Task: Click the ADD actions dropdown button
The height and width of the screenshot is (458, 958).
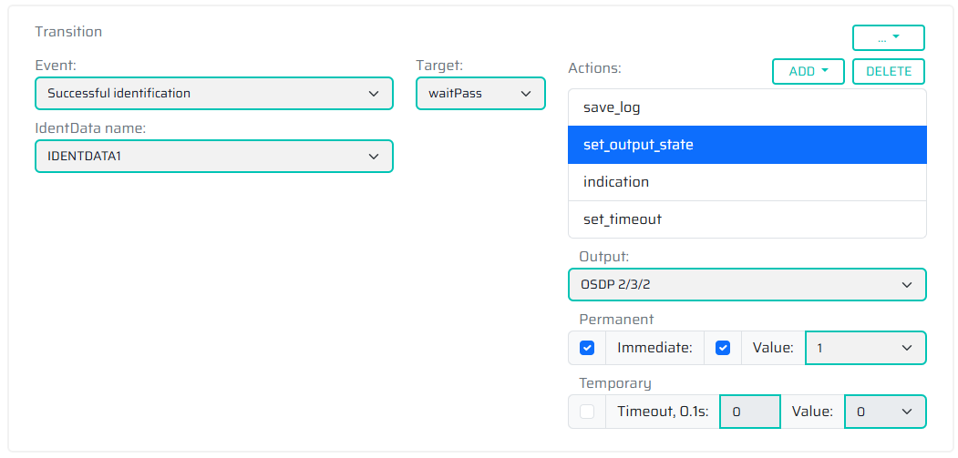Action: (x=808, y=71)
